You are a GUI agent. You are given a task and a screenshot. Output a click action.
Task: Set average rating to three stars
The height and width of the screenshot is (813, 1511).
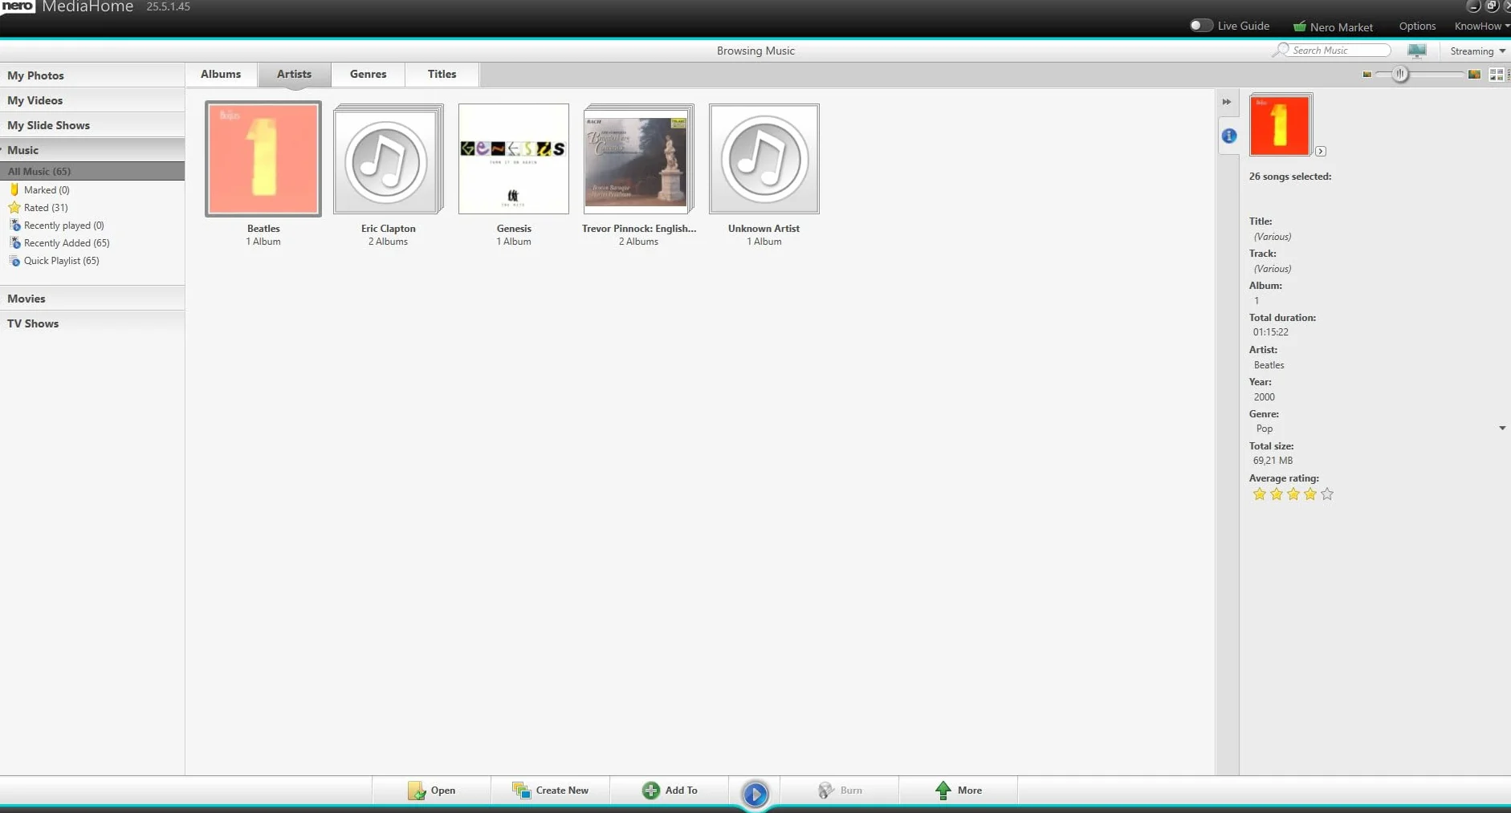(1293, 494)
